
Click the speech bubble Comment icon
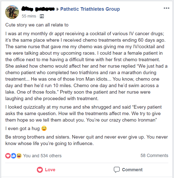(x=117, y=170)
